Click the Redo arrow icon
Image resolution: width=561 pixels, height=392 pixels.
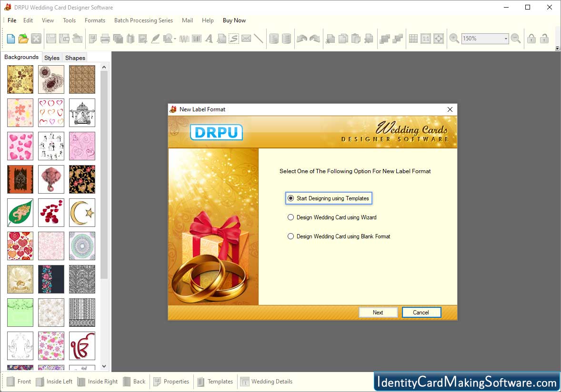pos(315,39)
